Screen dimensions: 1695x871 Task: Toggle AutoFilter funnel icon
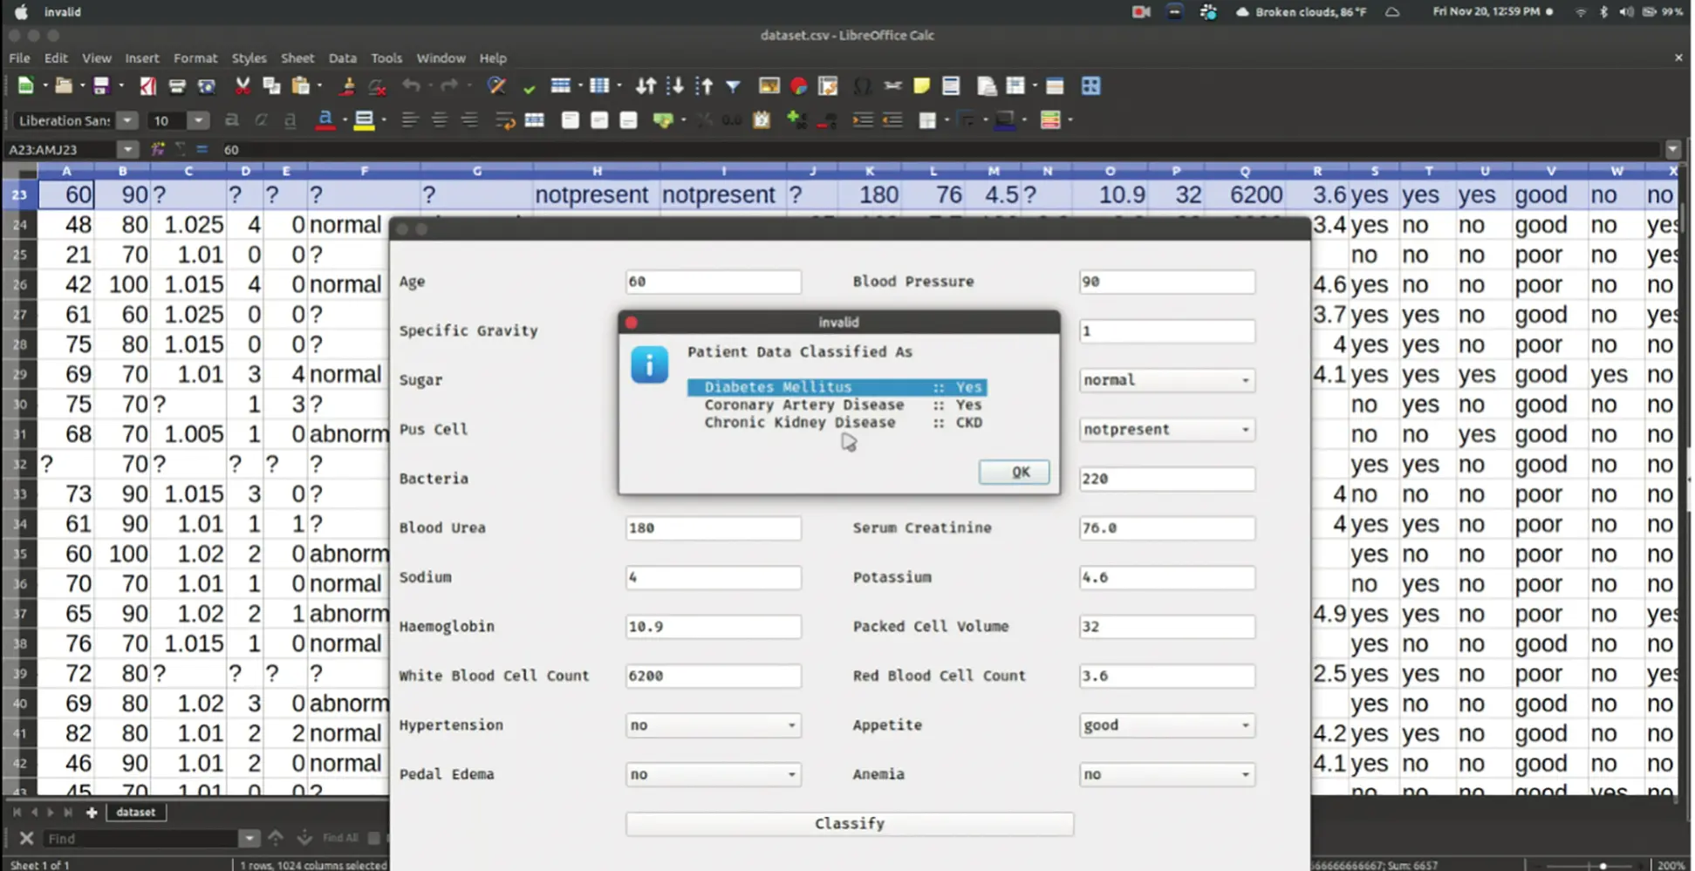(x=734, y=86)
